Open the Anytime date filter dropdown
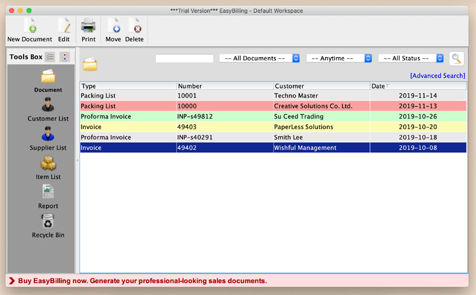476x295 pixels. (339, 58)
